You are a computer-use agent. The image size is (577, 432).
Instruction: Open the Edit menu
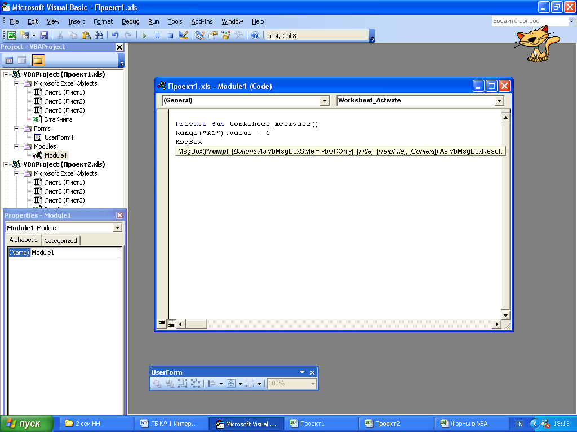click(33, 21)
